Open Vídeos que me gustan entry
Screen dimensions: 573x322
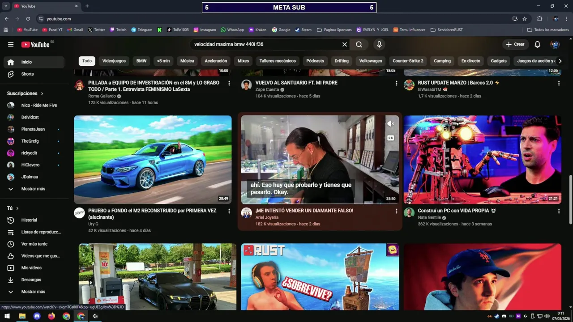coord(34,256)
